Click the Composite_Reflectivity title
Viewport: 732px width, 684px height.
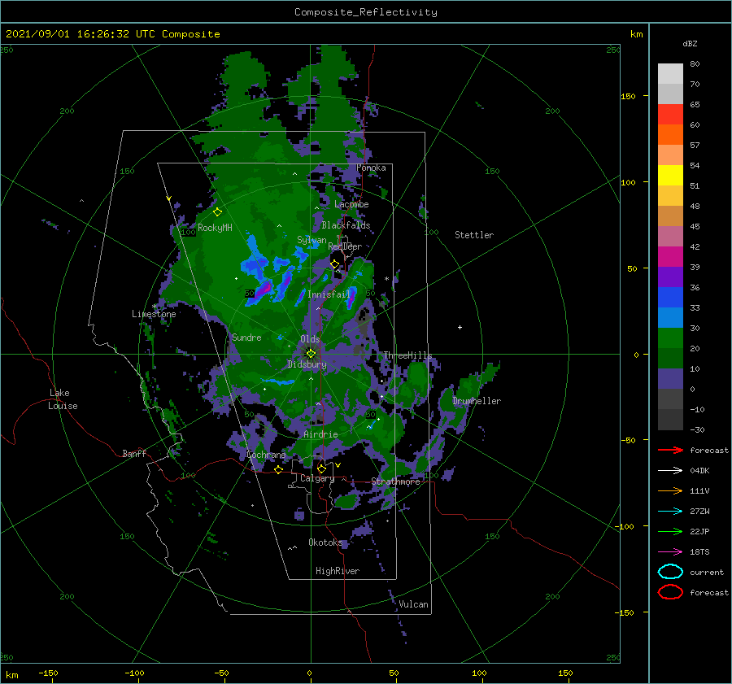(366, 12)
